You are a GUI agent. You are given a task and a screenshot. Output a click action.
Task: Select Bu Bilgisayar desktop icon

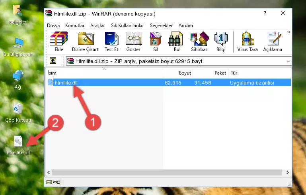click(x=18, y=47)
